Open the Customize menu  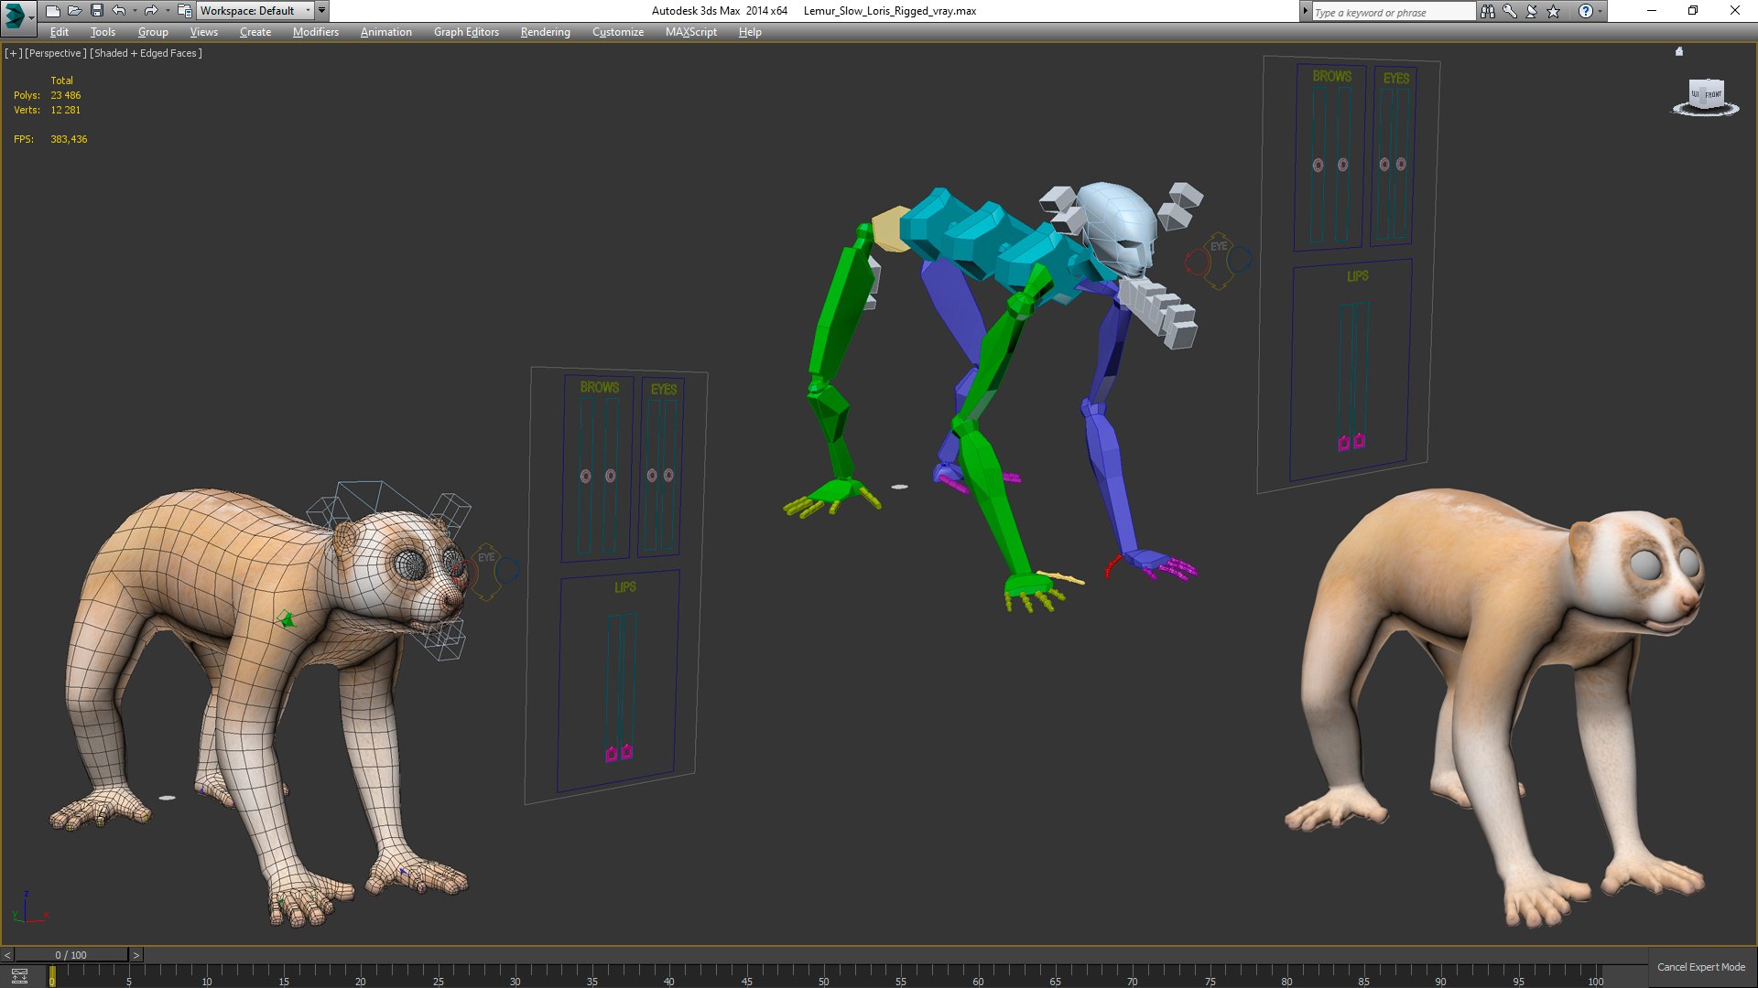click(618, 32)
